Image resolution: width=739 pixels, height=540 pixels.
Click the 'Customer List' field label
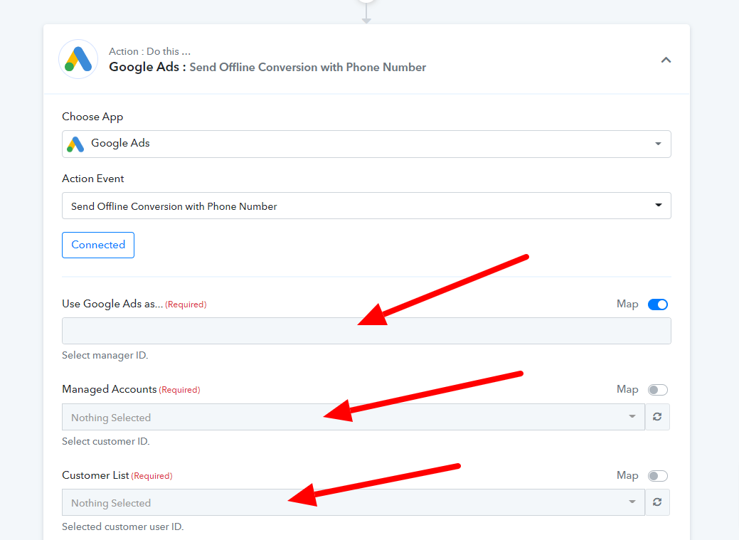click(x=96, y=475)
